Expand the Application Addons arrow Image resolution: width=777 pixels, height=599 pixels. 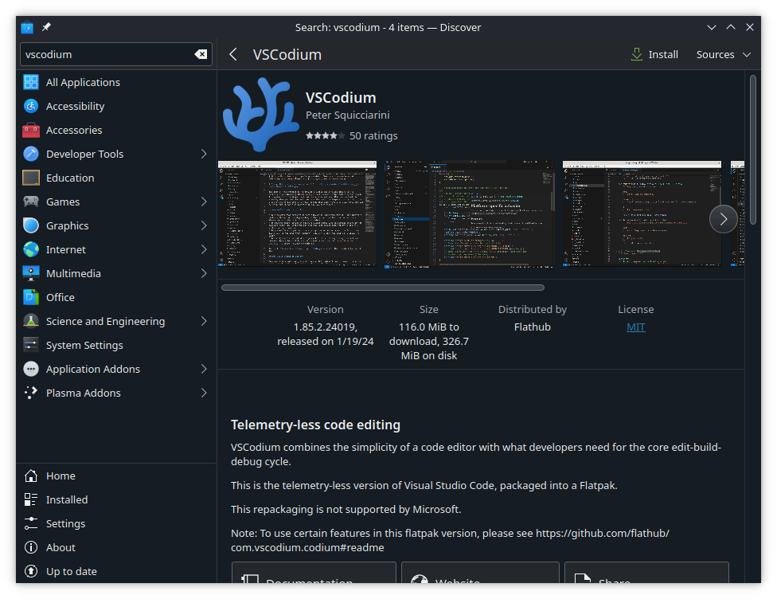[204, 369]
